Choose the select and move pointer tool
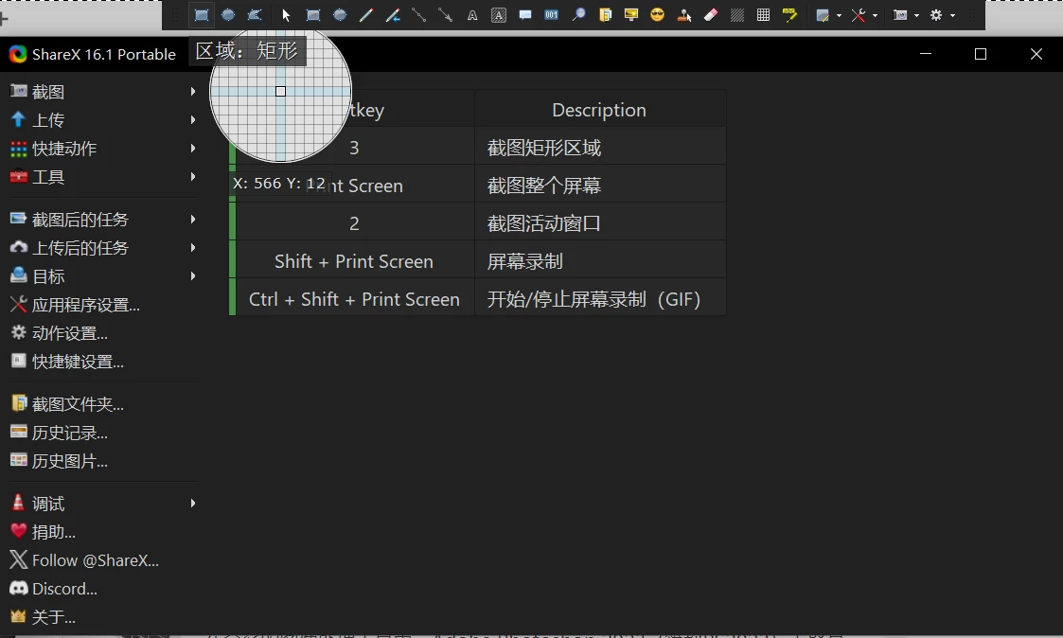Image resolution: width=1063 pixels, height=638 pixels. click(286, 15)
